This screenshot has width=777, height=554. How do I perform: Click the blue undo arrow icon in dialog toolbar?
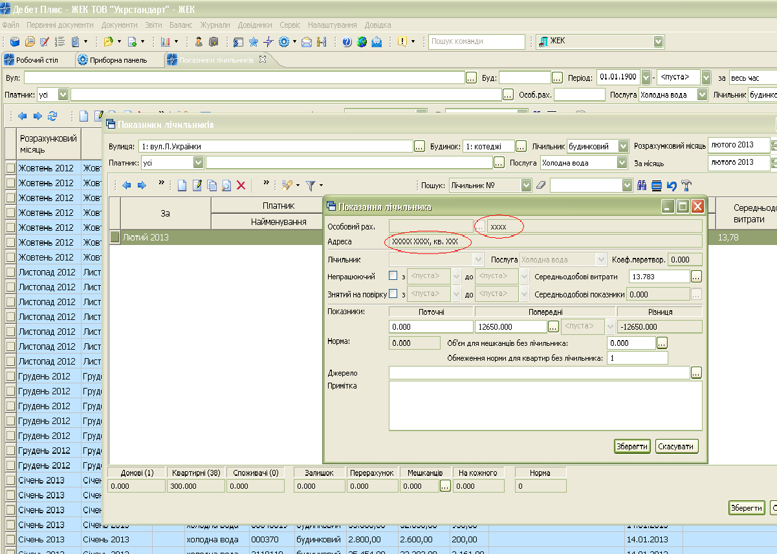672,186
